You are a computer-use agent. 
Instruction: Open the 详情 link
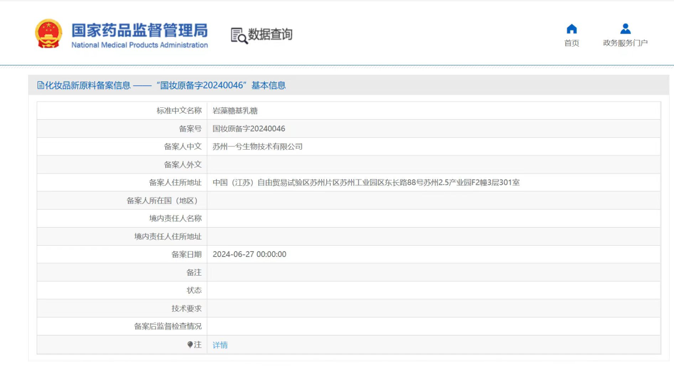pos(220,345)
